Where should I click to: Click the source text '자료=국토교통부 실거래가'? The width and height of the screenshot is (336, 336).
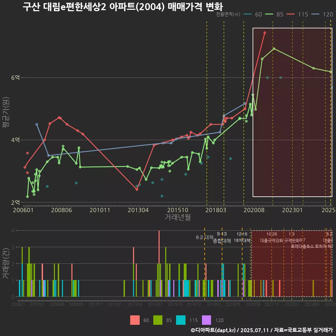point(303,330)
